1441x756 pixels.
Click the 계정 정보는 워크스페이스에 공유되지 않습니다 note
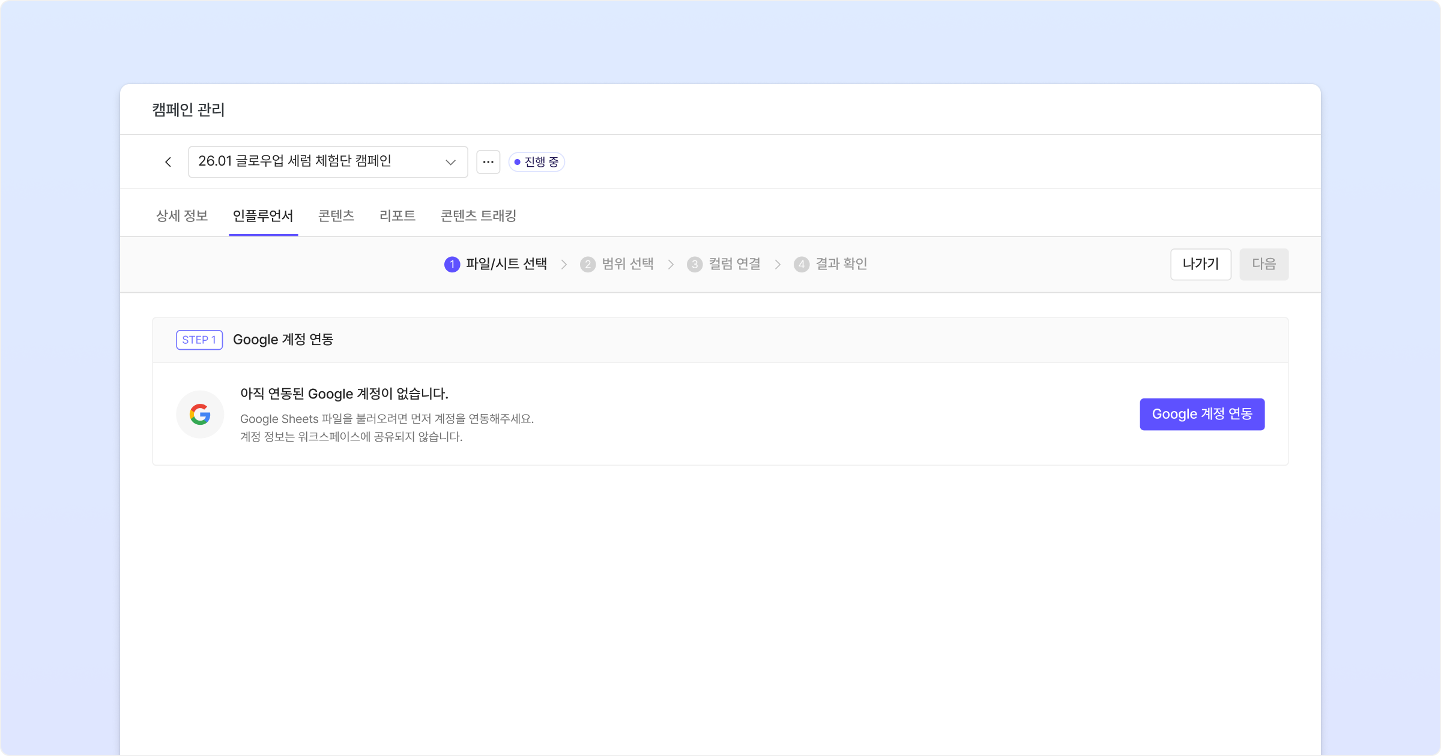(x=352, y=437)
